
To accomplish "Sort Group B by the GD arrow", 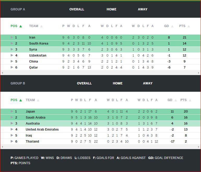I will coord(175,100).
